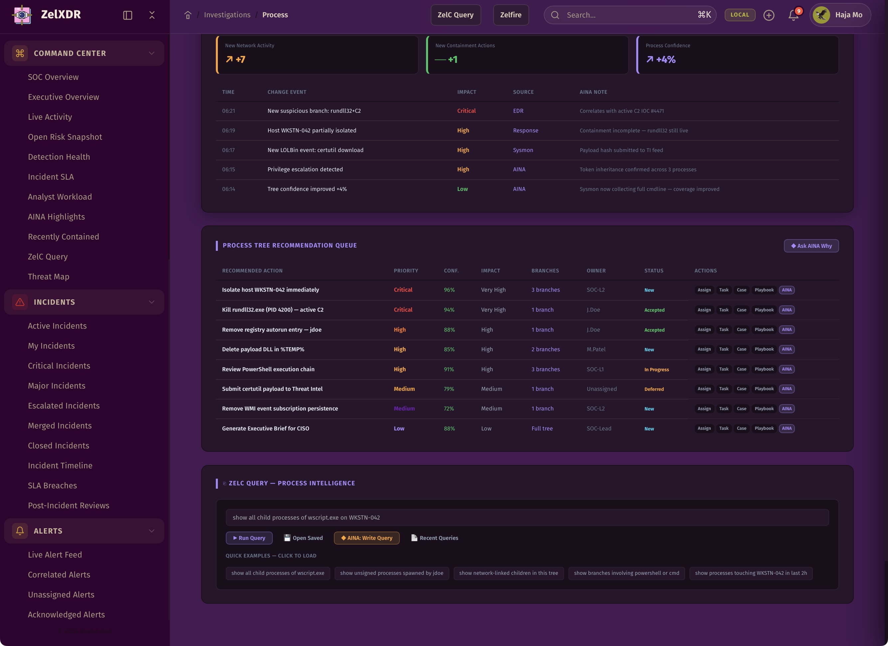Click the ZelXDR eye logo icon
The height and width of the screenshot is (646, 888).
pyautogui.click(x=22, y=15)
